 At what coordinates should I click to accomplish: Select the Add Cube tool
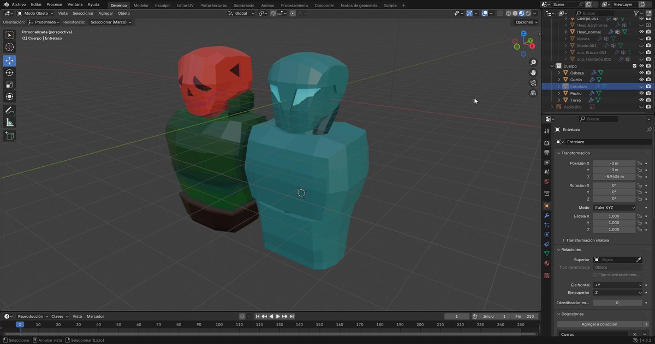(10, 136)
